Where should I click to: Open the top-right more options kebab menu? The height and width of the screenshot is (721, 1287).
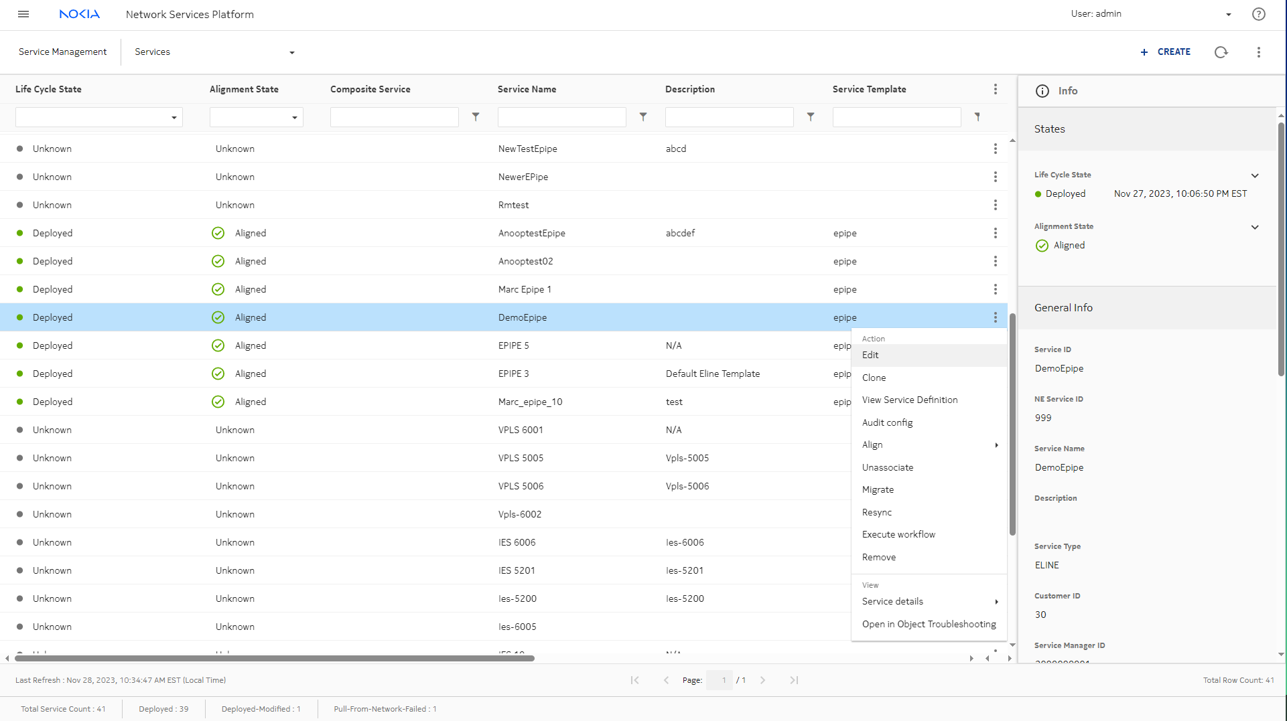coord(1258,52)
